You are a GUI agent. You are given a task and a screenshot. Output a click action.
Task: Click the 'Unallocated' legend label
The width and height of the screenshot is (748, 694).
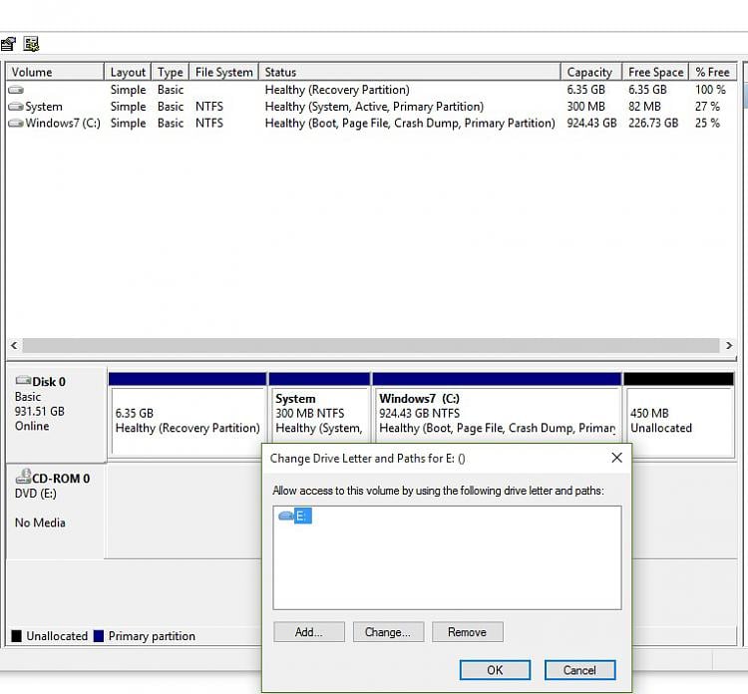[x=57, y=636]
